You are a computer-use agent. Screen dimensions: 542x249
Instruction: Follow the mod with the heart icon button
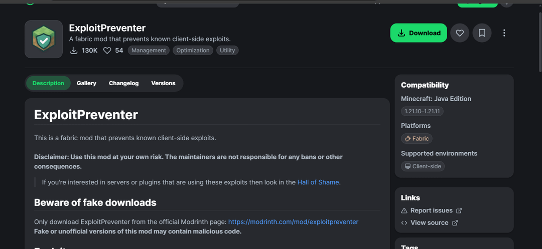(460, 33)
